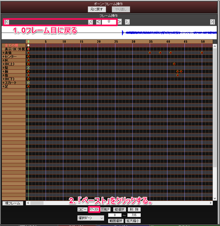This screenshot has width=220, height=226.
Task: Select 足 keyframe at frame 0
Action: [x=28, y=86]
